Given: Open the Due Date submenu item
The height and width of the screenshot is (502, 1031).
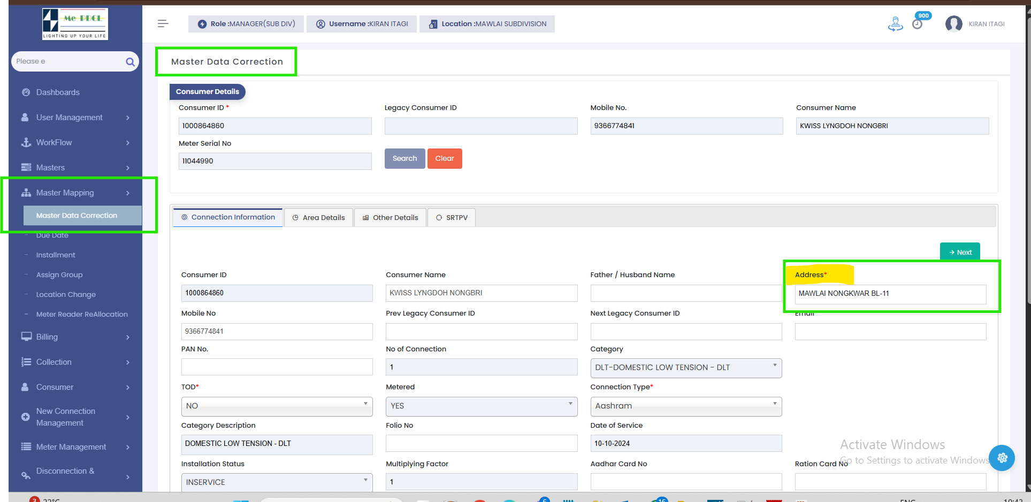Looking at the screenshot, I should 52,235.
